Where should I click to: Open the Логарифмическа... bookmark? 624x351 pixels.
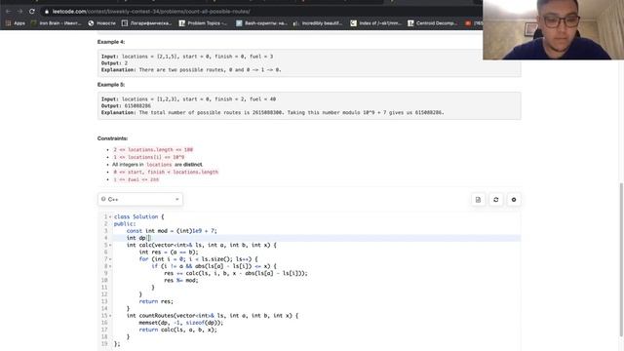[x=147, y=23]
